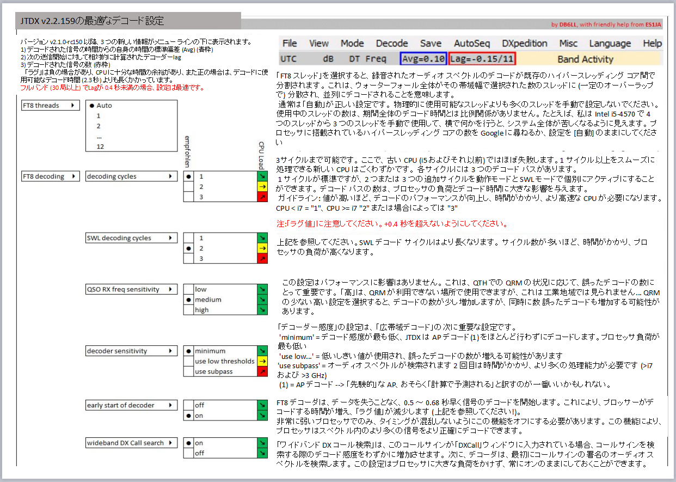
Task: Expand the decoder sensitivity submenu
Action: [x=131, y=351]
